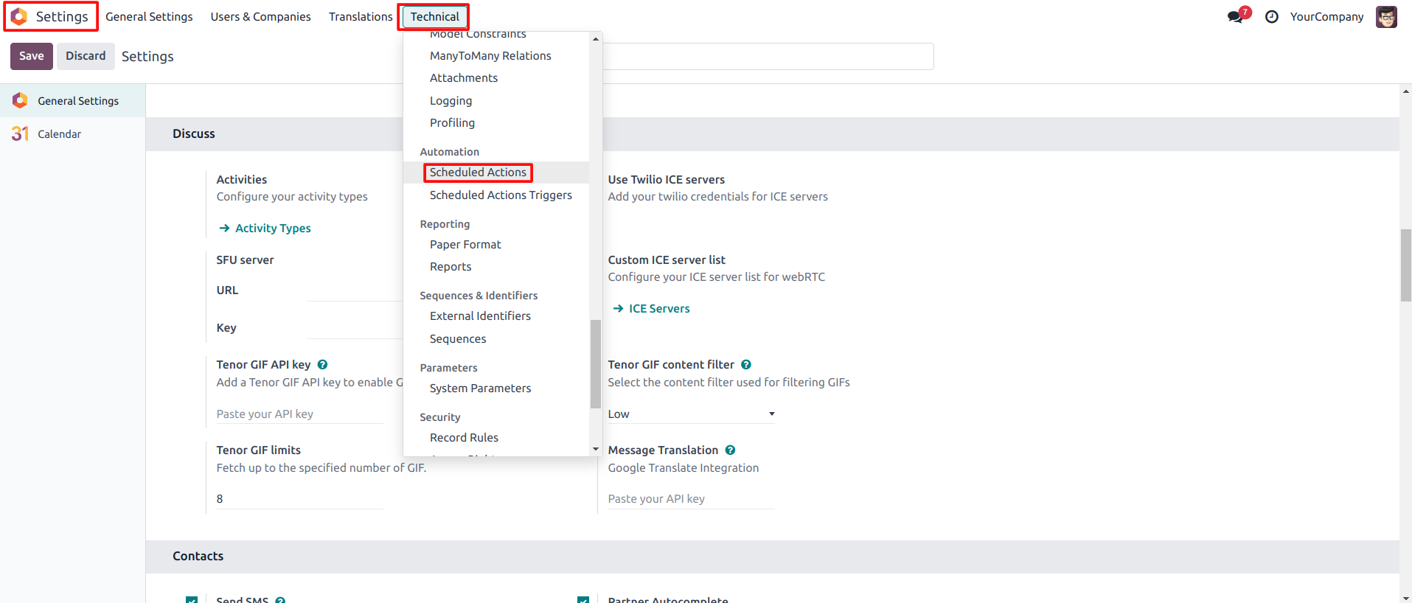
Task: Open the Translations menu
Action: (x=361, y=17)
